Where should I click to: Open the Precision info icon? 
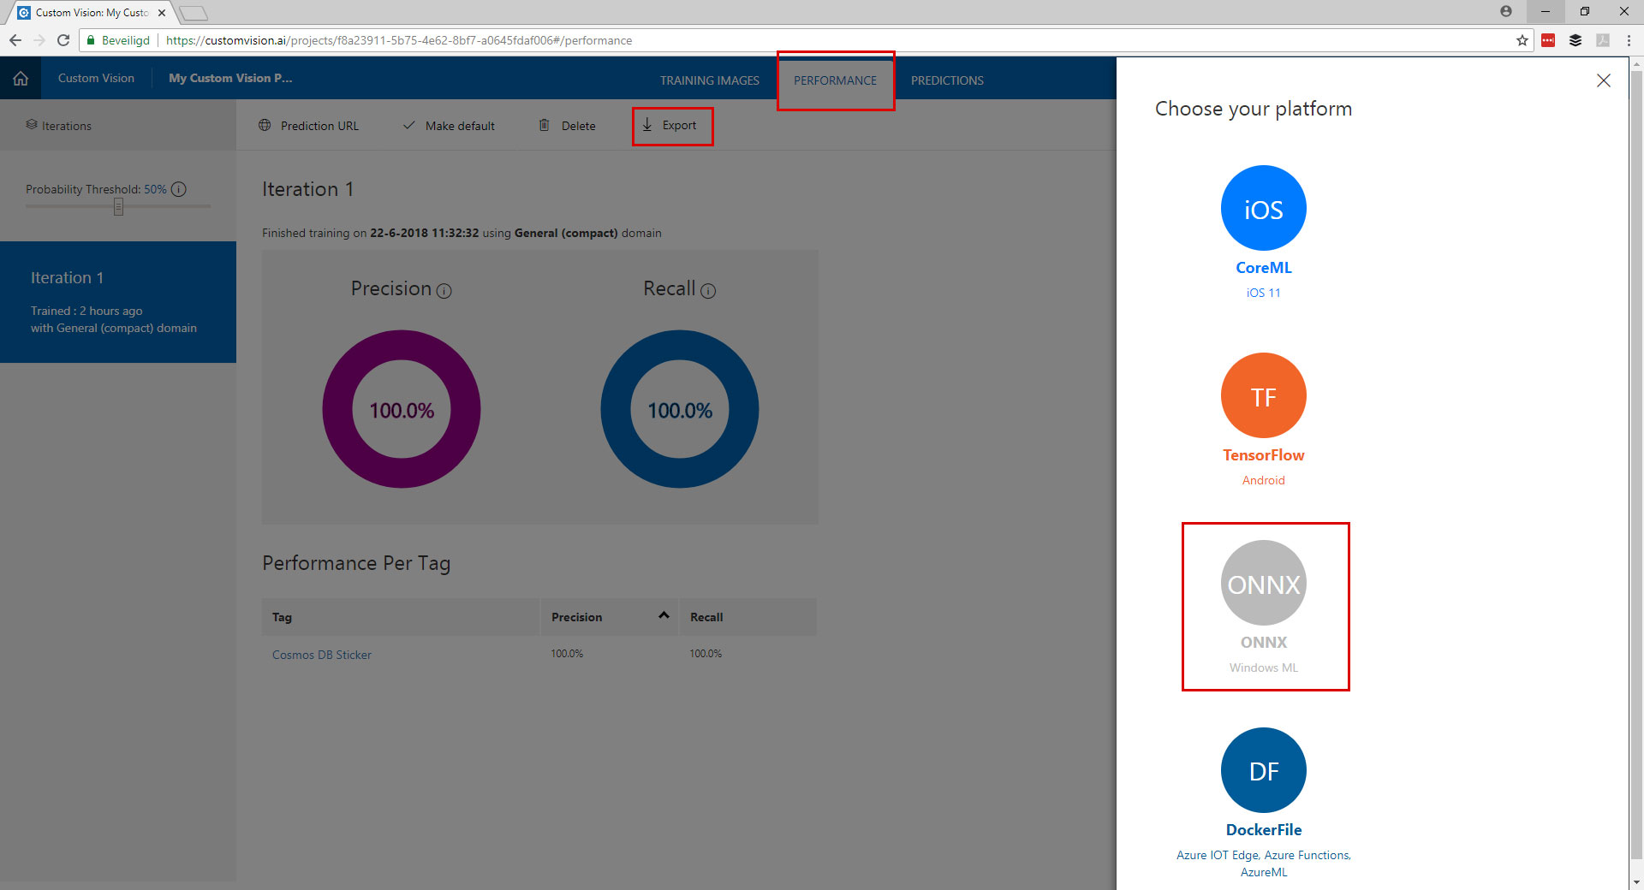[x=444, y=291]
